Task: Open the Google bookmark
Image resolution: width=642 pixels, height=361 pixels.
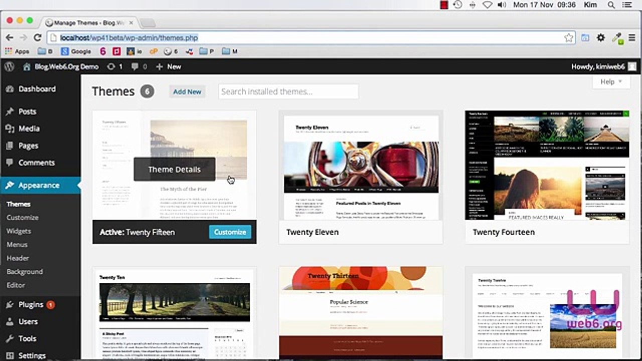Action: [76, 51]
